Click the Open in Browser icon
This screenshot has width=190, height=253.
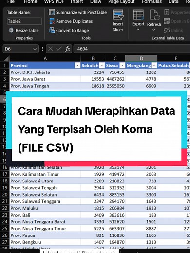coord(167,21)
